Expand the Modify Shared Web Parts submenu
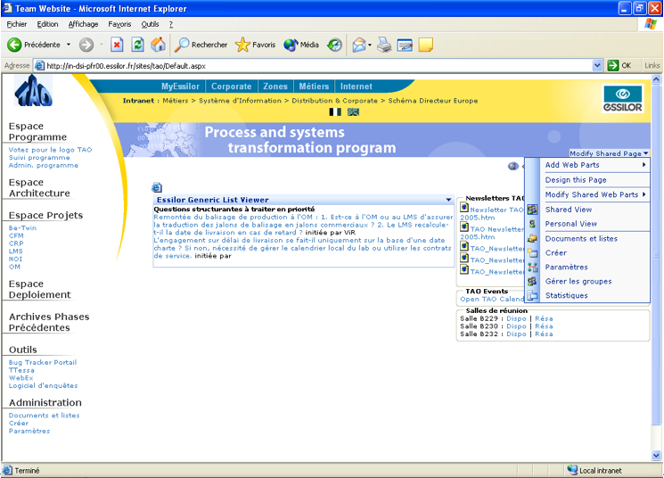Screen dimensions: 664x478 pos(594,194)
